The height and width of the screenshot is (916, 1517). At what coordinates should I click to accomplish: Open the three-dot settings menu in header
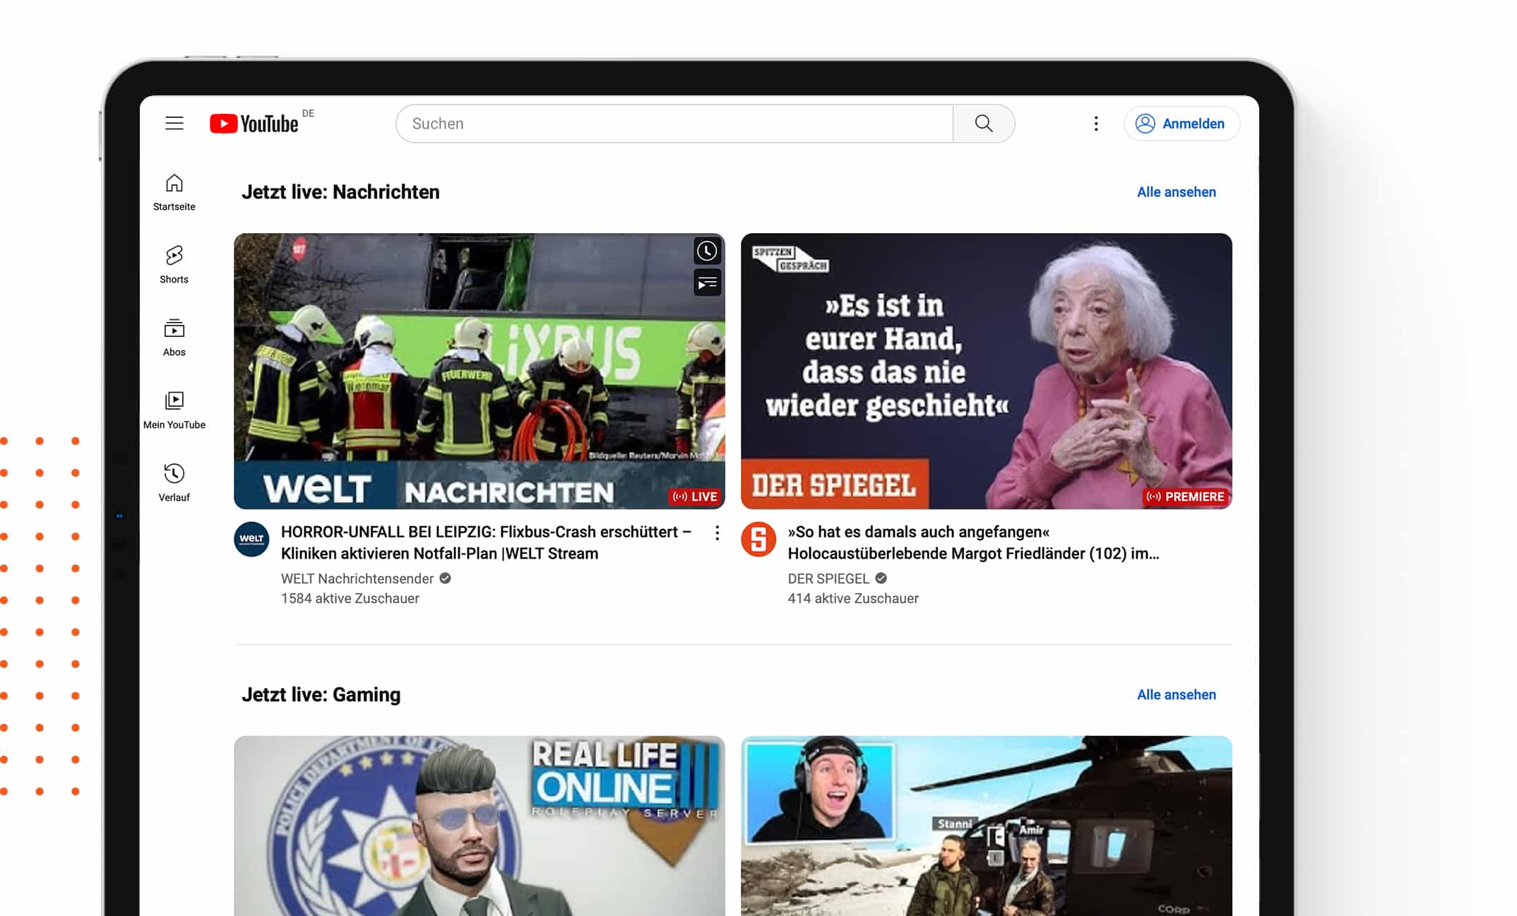[x=1096, y=124]
